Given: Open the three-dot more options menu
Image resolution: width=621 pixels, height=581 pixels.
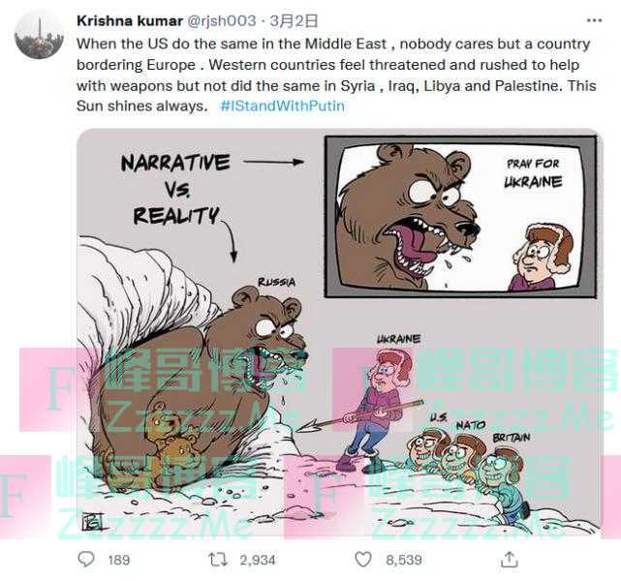Looking at the screenshot, I should pos(594,20).
